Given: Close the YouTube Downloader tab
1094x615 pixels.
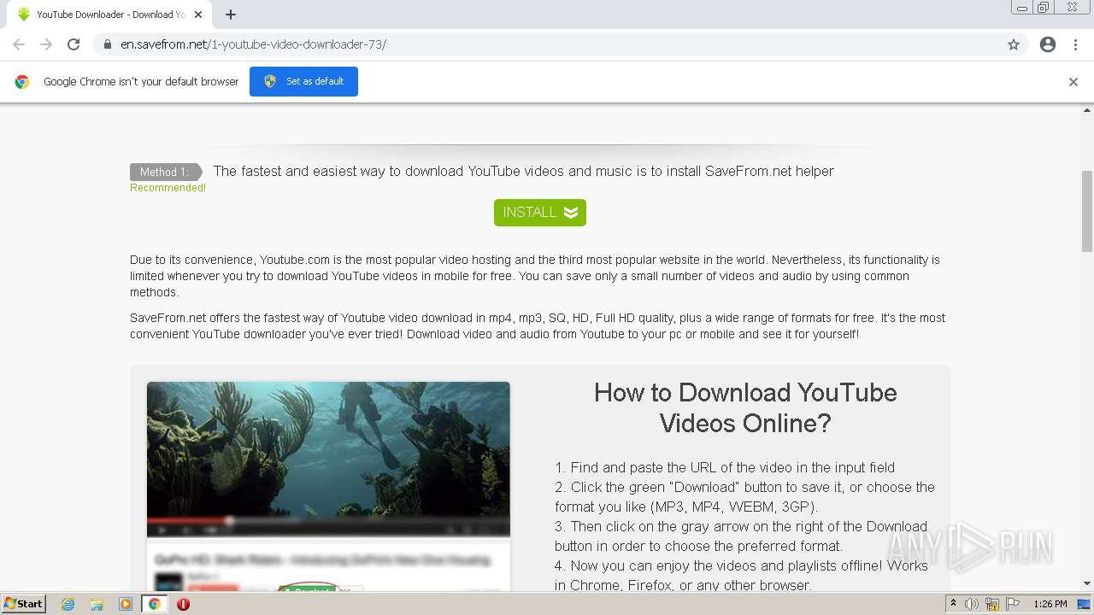Looking at the screenshot, I should point(199,15).
